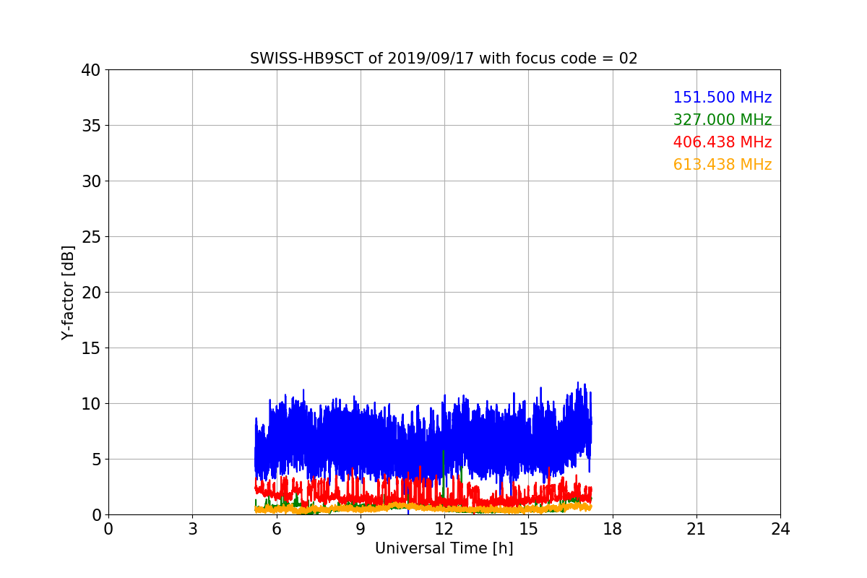This screenshot has height=578, width=867.
Task: Select the 613.438 MHz legend label
Action: pos(722,165)
